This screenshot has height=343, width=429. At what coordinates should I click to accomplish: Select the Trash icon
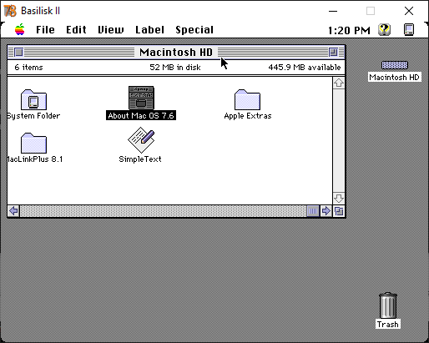(388, 305)
